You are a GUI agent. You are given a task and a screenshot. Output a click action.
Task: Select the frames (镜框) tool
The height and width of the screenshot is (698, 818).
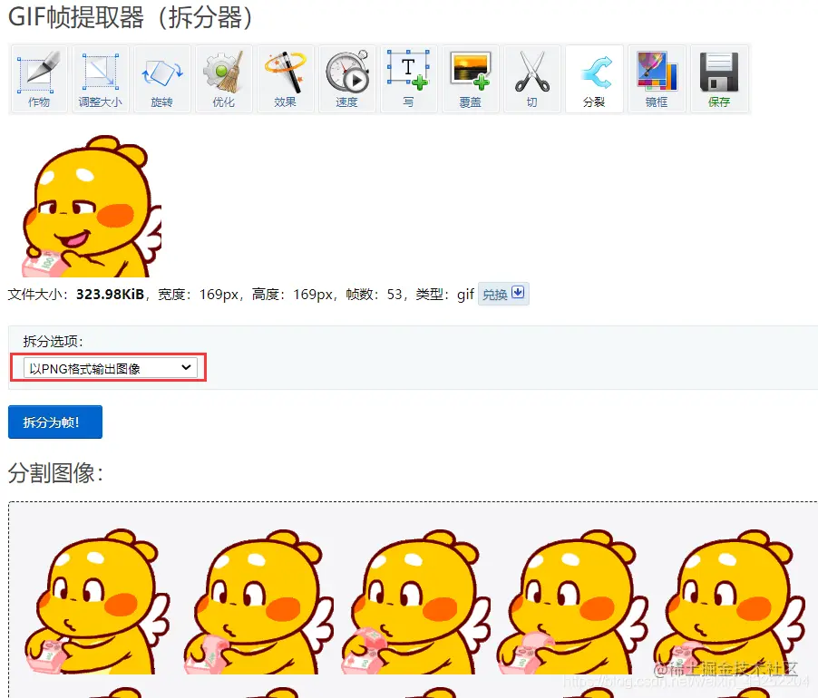coord(657,79)
